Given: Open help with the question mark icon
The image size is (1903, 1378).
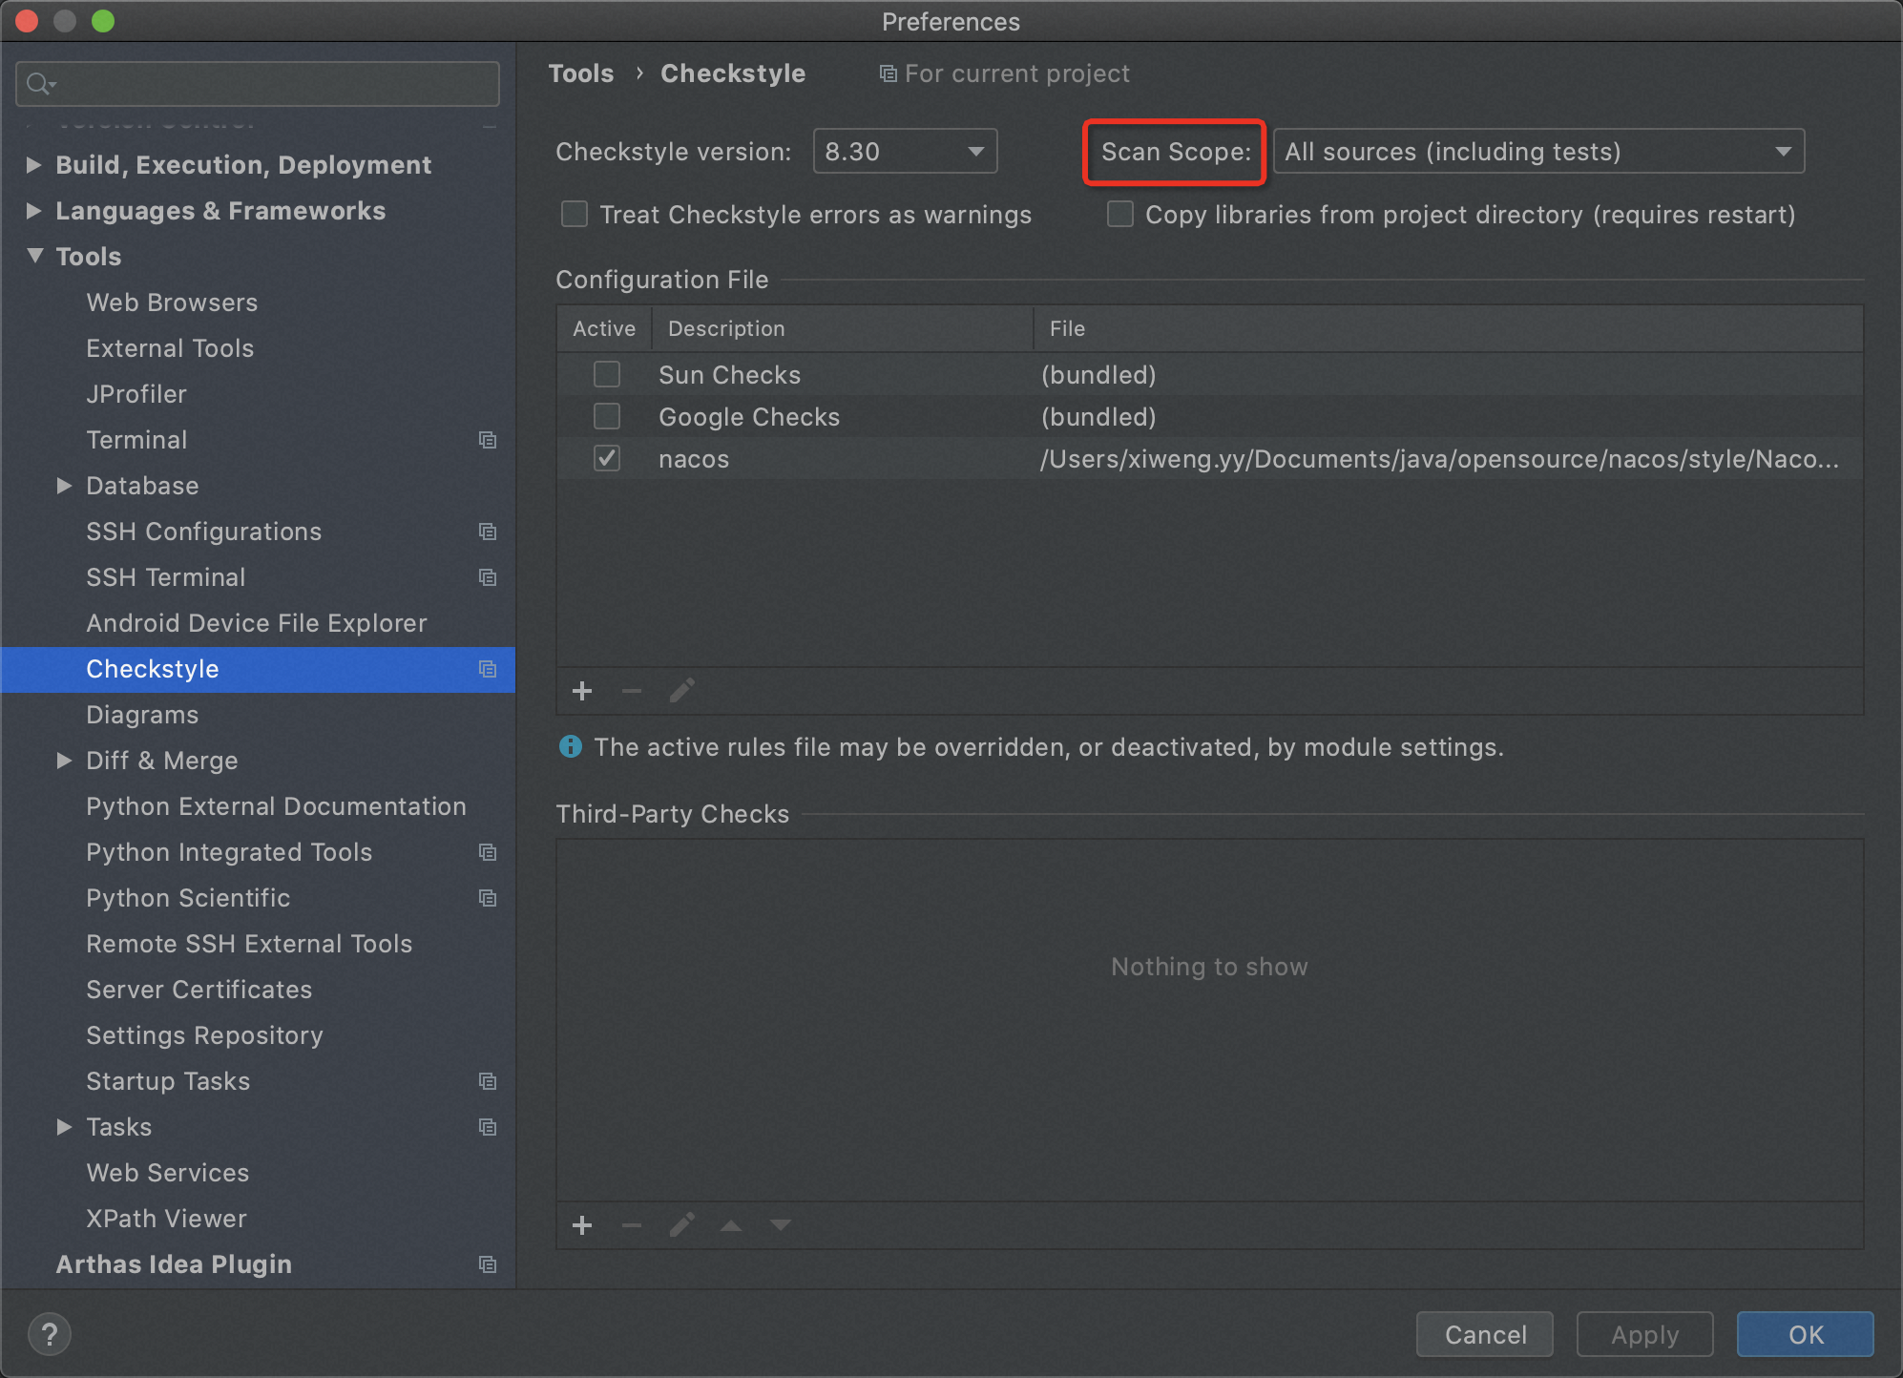Looking at the screenshot, I should click(x=50, y=1334).
